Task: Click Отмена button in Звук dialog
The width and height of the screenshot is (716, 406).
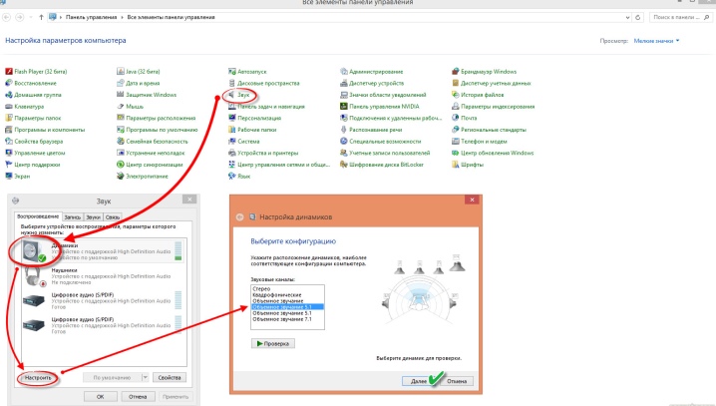Action: [138, 396]
